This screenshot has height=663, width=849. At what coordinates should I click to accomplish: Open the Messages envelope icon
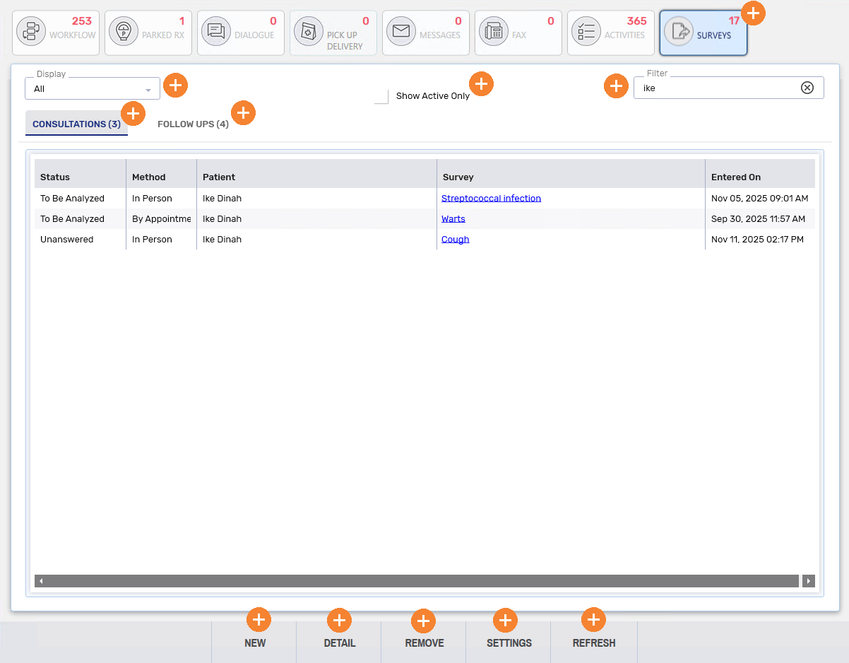coord(401,33)
